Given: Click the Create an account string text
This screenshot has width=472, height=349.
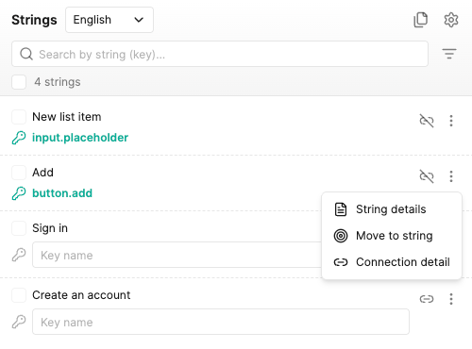Looking at the screenshot, I should tap(81, 295).
